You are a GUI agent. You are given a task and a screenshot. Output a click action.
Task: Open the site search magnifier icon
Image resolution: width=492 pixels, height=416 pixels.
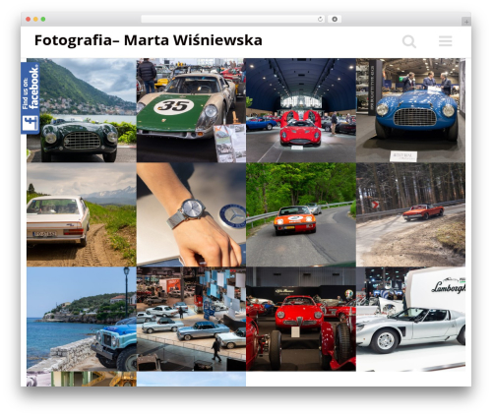pyautogui.click(x=409, y=41)
